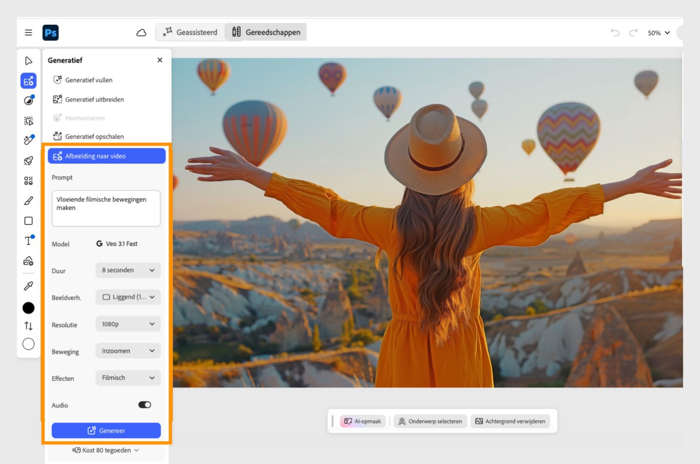
Task: Expand the Kost 80 tegoeden details
Action: point(106,450)
